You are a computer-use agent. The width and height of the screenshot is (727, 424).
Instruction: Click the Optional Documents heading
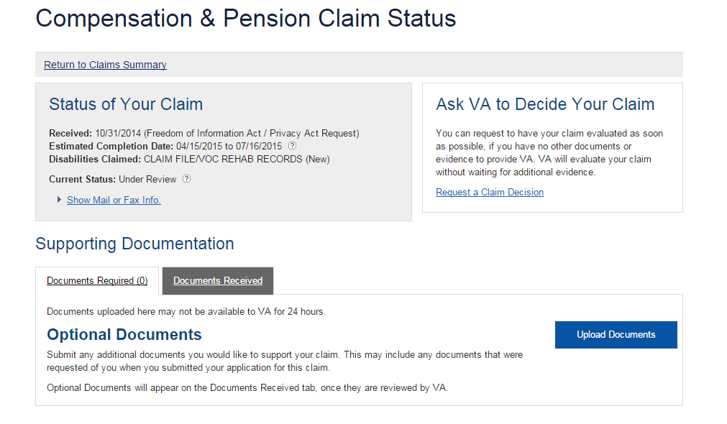pos(124,335)
